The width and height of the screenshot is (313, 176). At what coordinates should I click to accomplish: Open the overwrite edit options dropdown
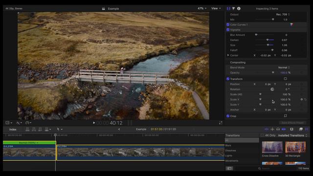[x=48, y=129]
